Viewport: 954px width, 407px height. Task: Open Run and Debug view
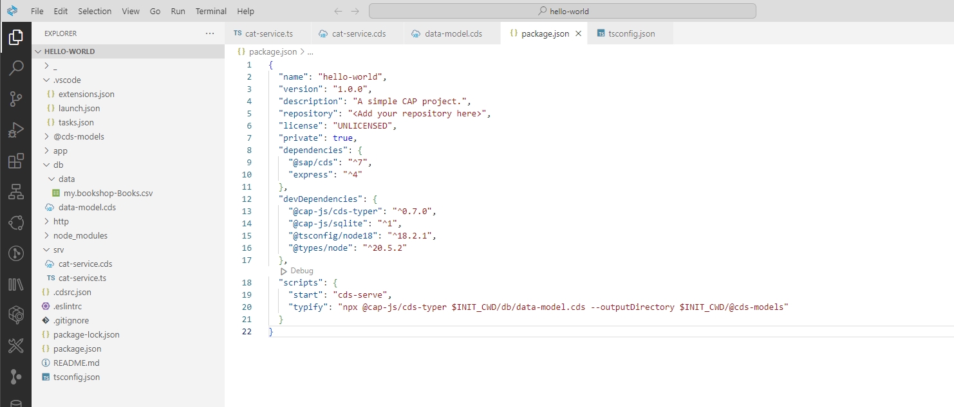coord(15,130)
